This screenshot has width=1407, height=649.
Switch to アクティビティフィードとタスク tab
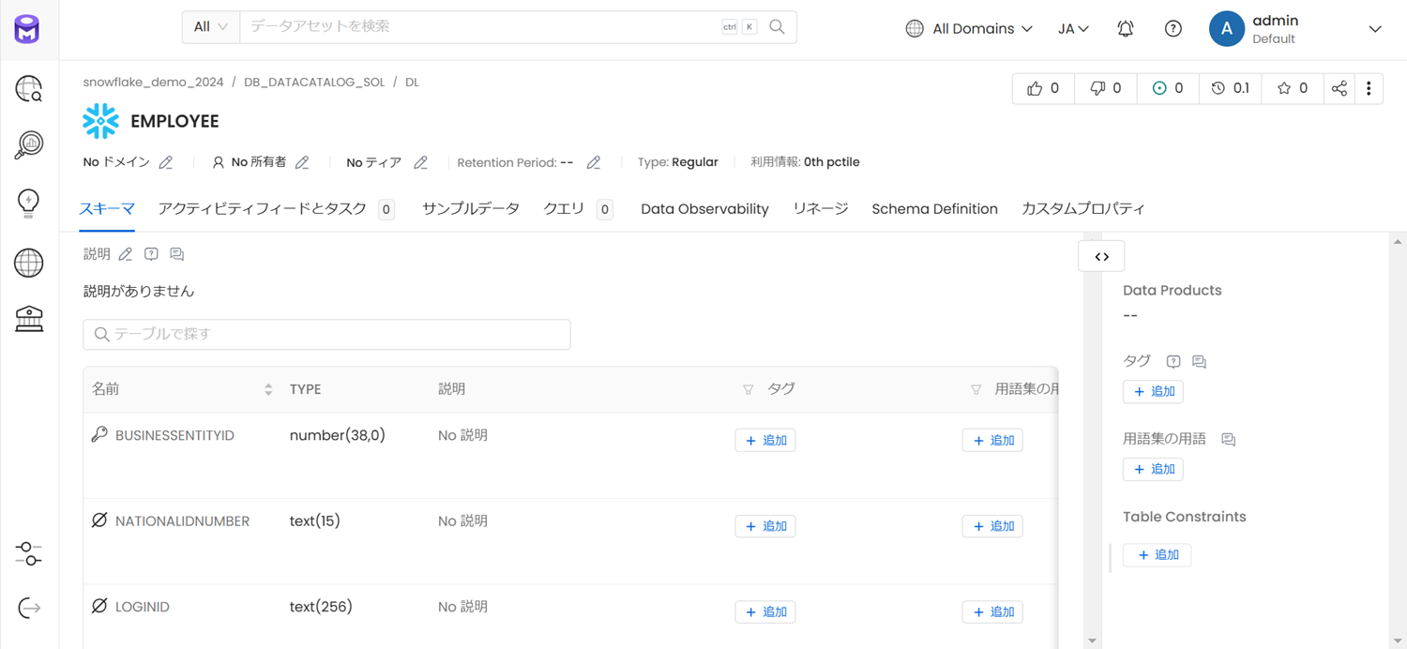[276, 209]
